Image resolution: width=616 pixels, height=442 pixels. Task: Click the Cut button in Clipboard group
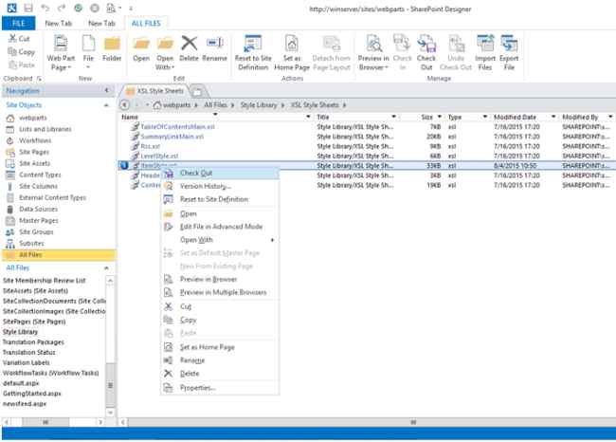coord(21,39)
